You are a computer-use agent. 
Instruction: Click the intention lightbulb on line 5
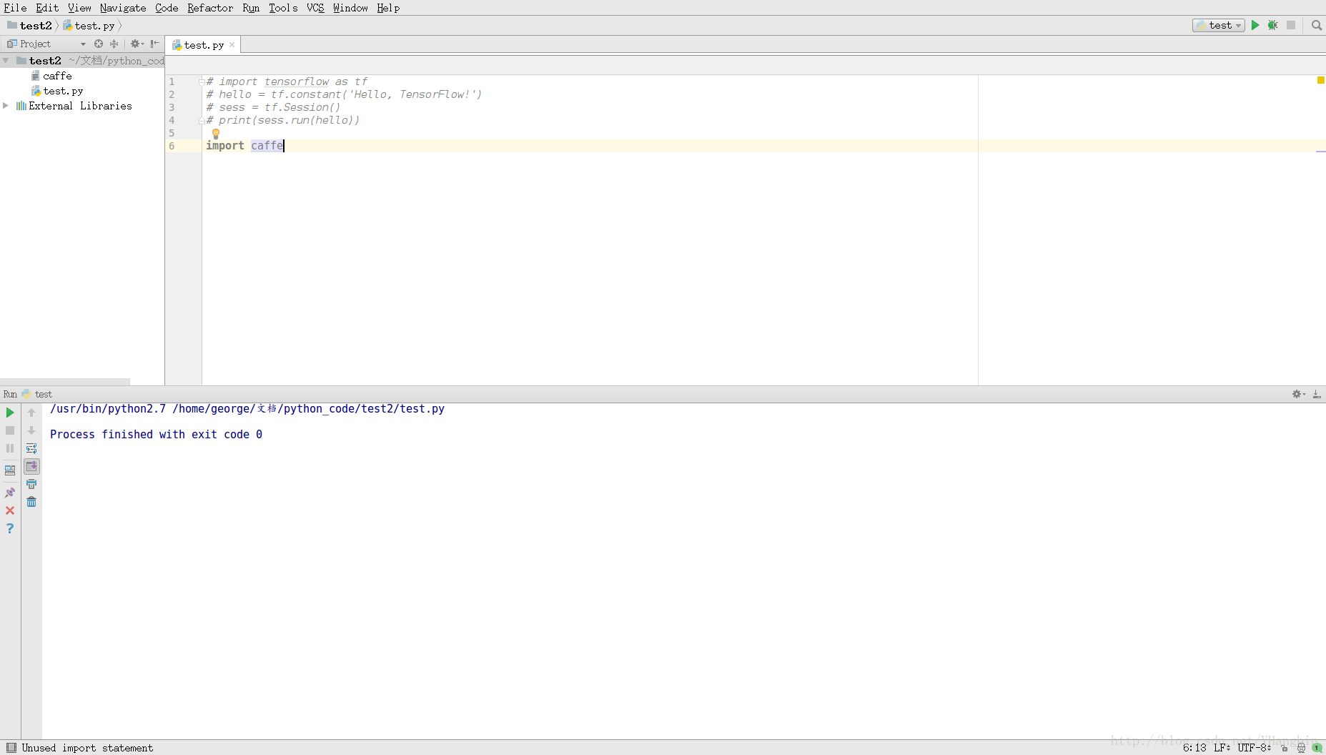coord(215,133)
